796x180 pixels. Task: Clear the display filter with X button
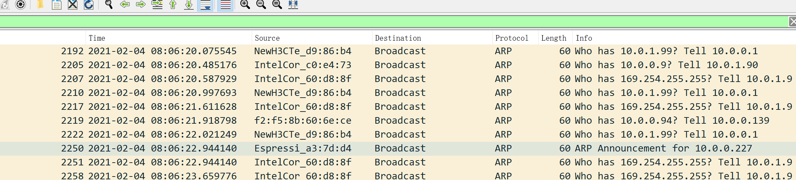(x=792, y=22)
